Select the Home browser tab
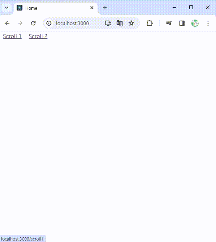 (56, 8)
